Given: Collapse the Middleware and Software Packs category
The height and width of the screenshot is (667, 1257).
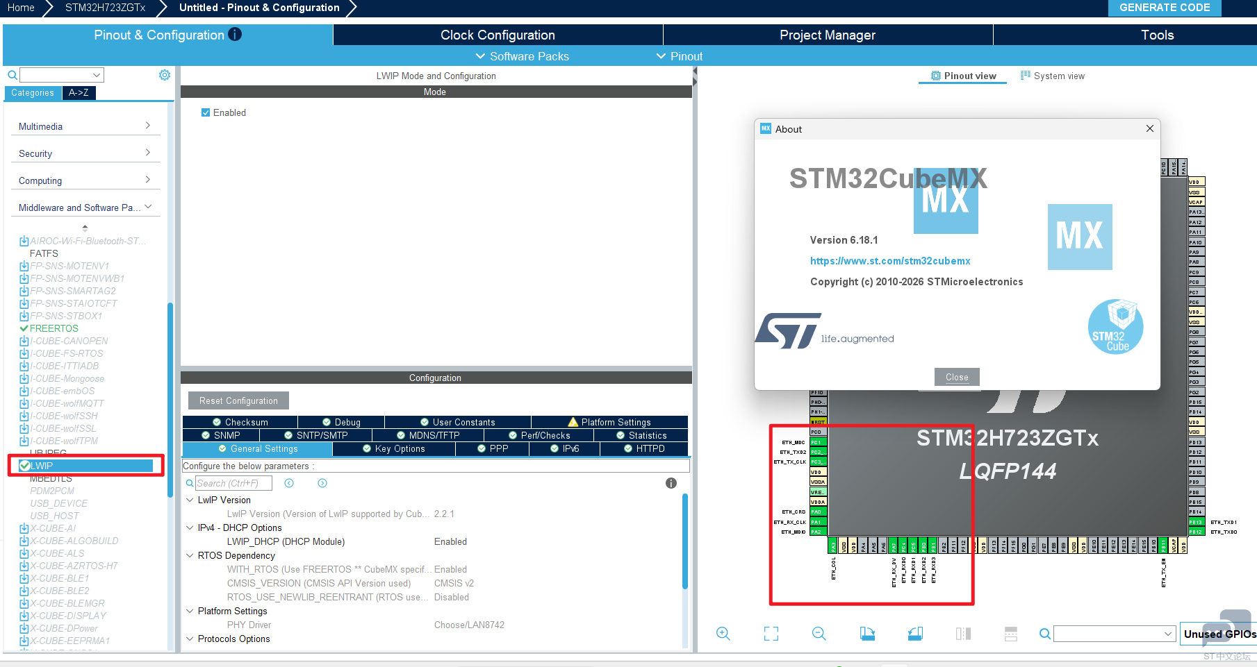Looking at the screenshot, I should (x=85, y=208).
